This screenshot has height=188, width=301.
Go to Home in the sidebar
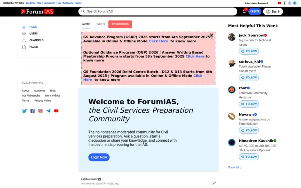coord(33,27)
